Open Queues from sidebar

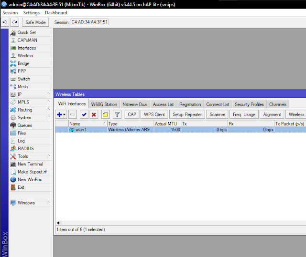[31, 125]
